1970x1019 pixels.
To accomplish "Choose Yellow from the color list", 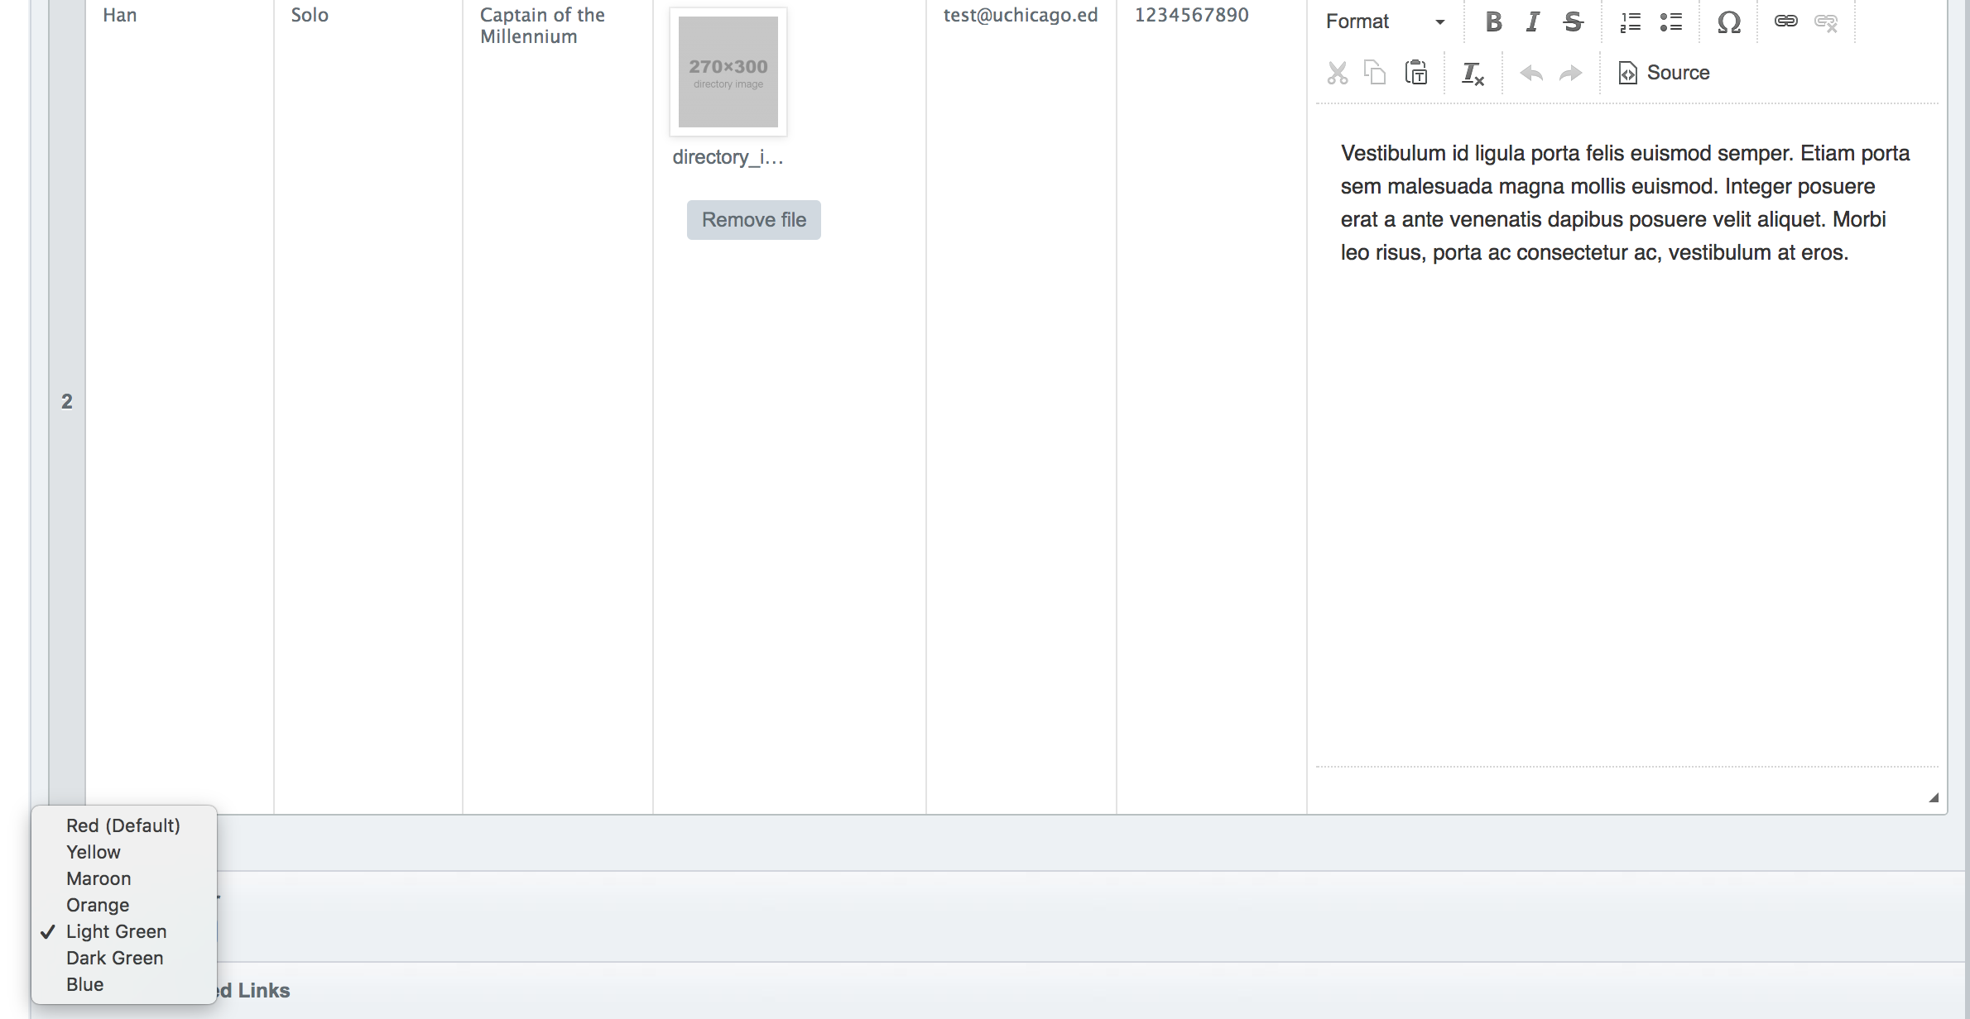I will [x=94, y=852].
